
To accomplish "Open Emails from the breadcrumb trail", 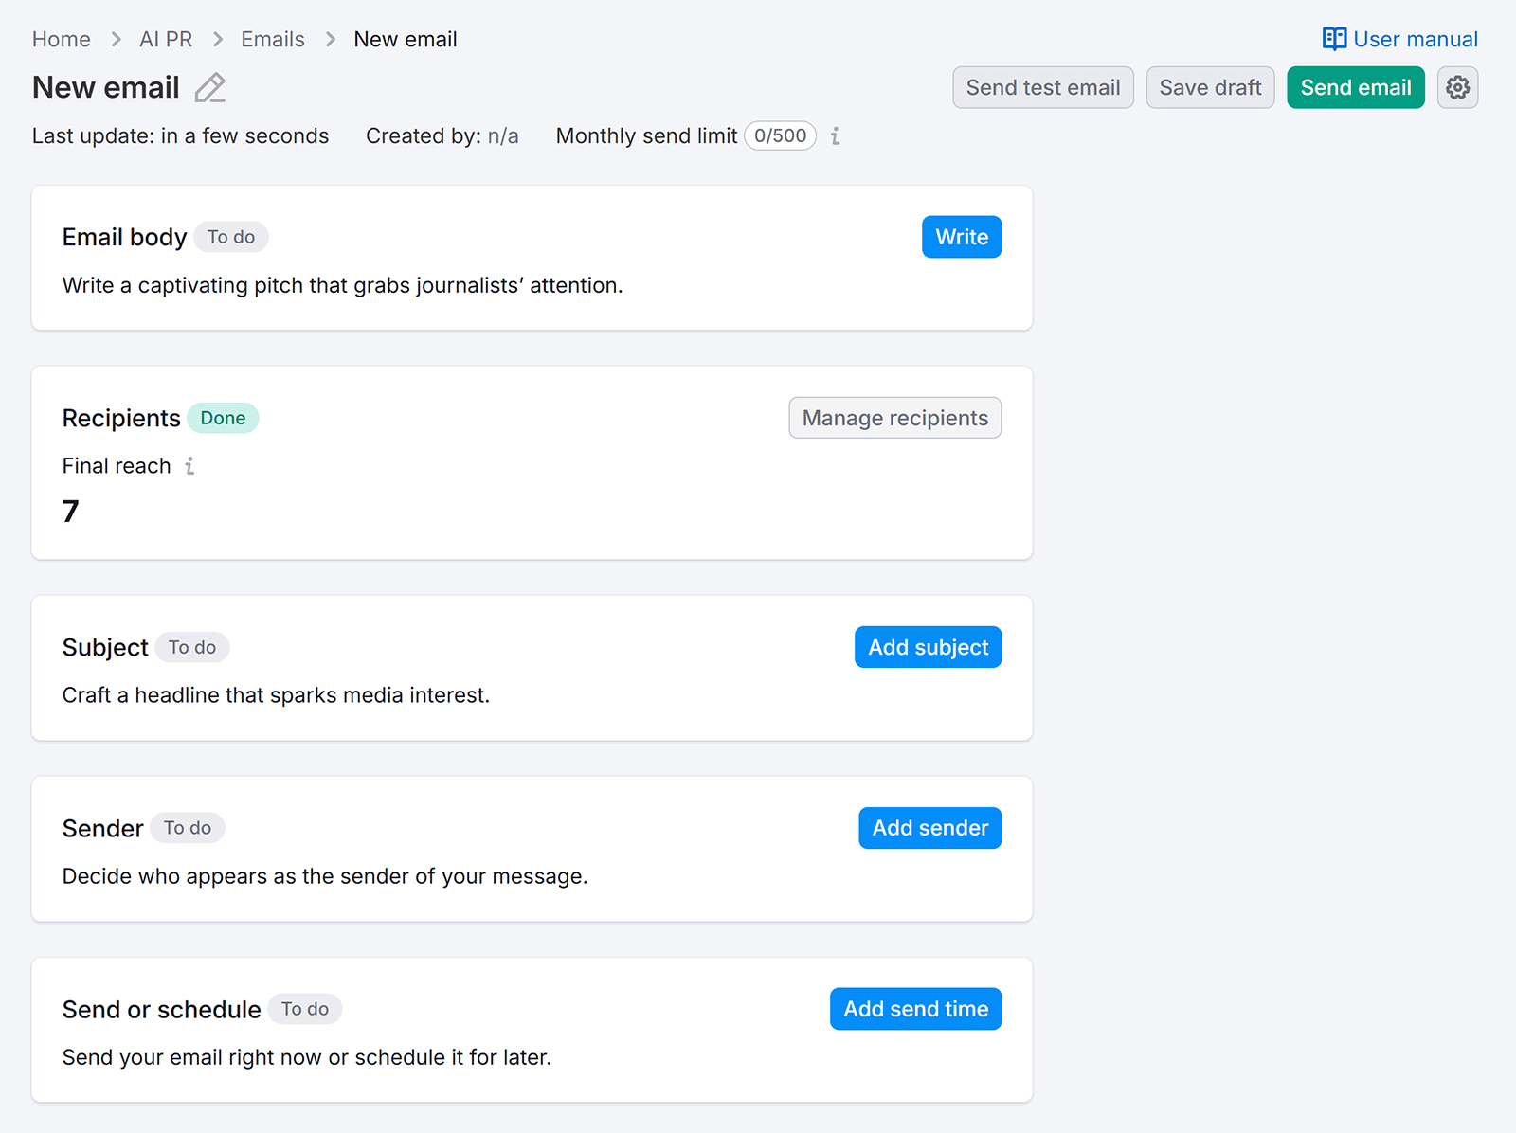I will click(272, 39).
